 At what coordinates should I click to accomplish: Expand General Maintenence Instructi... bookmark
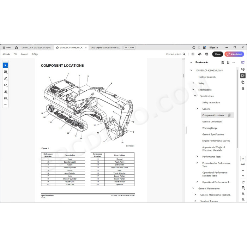(195, 194)
